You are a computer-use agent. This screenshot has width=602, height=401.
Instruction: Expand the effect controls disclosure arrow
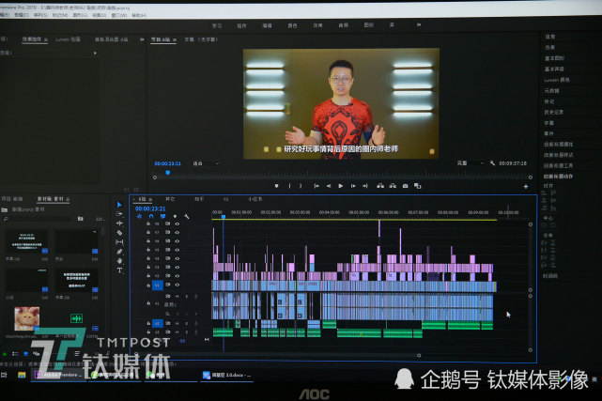[x=95, y=53]
